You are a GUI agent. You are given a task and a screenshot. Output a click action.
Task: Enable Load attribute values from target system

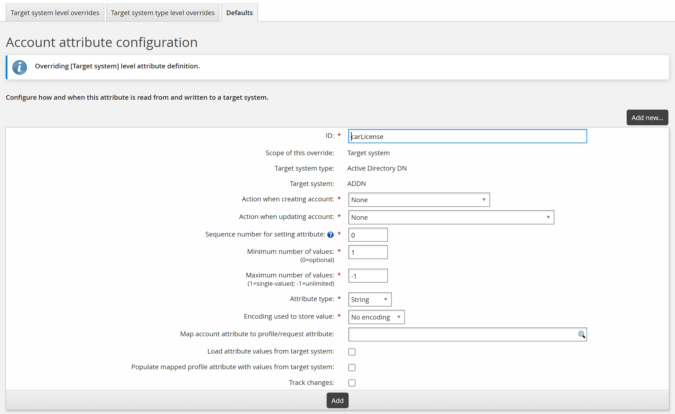tap(352, 352)
